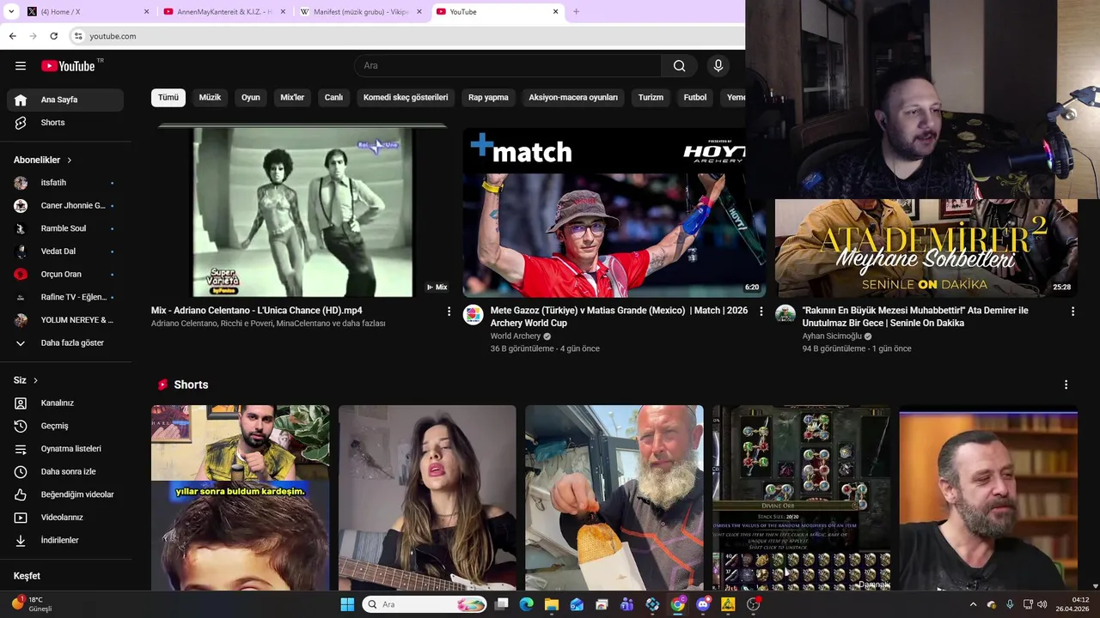Open Orçun Oran subscription channel
This screenshot has height=618, width=1100.
pos(65,275)
